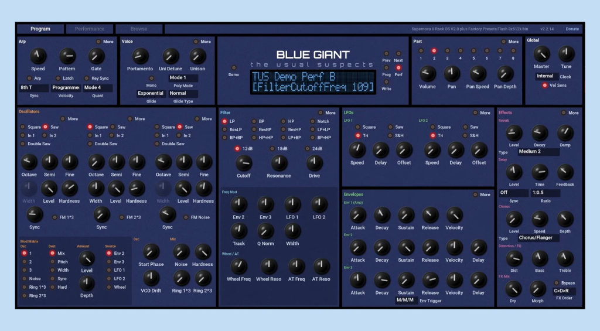
Task: Click the preset name LCD display
Action: (313, 82)
